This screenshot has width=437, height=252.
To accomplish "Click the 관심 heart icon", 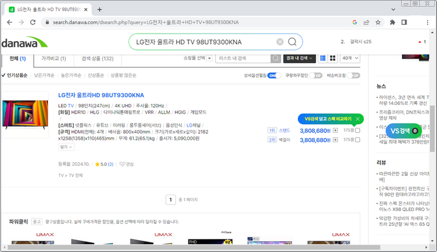I will [x=127, y=164].
